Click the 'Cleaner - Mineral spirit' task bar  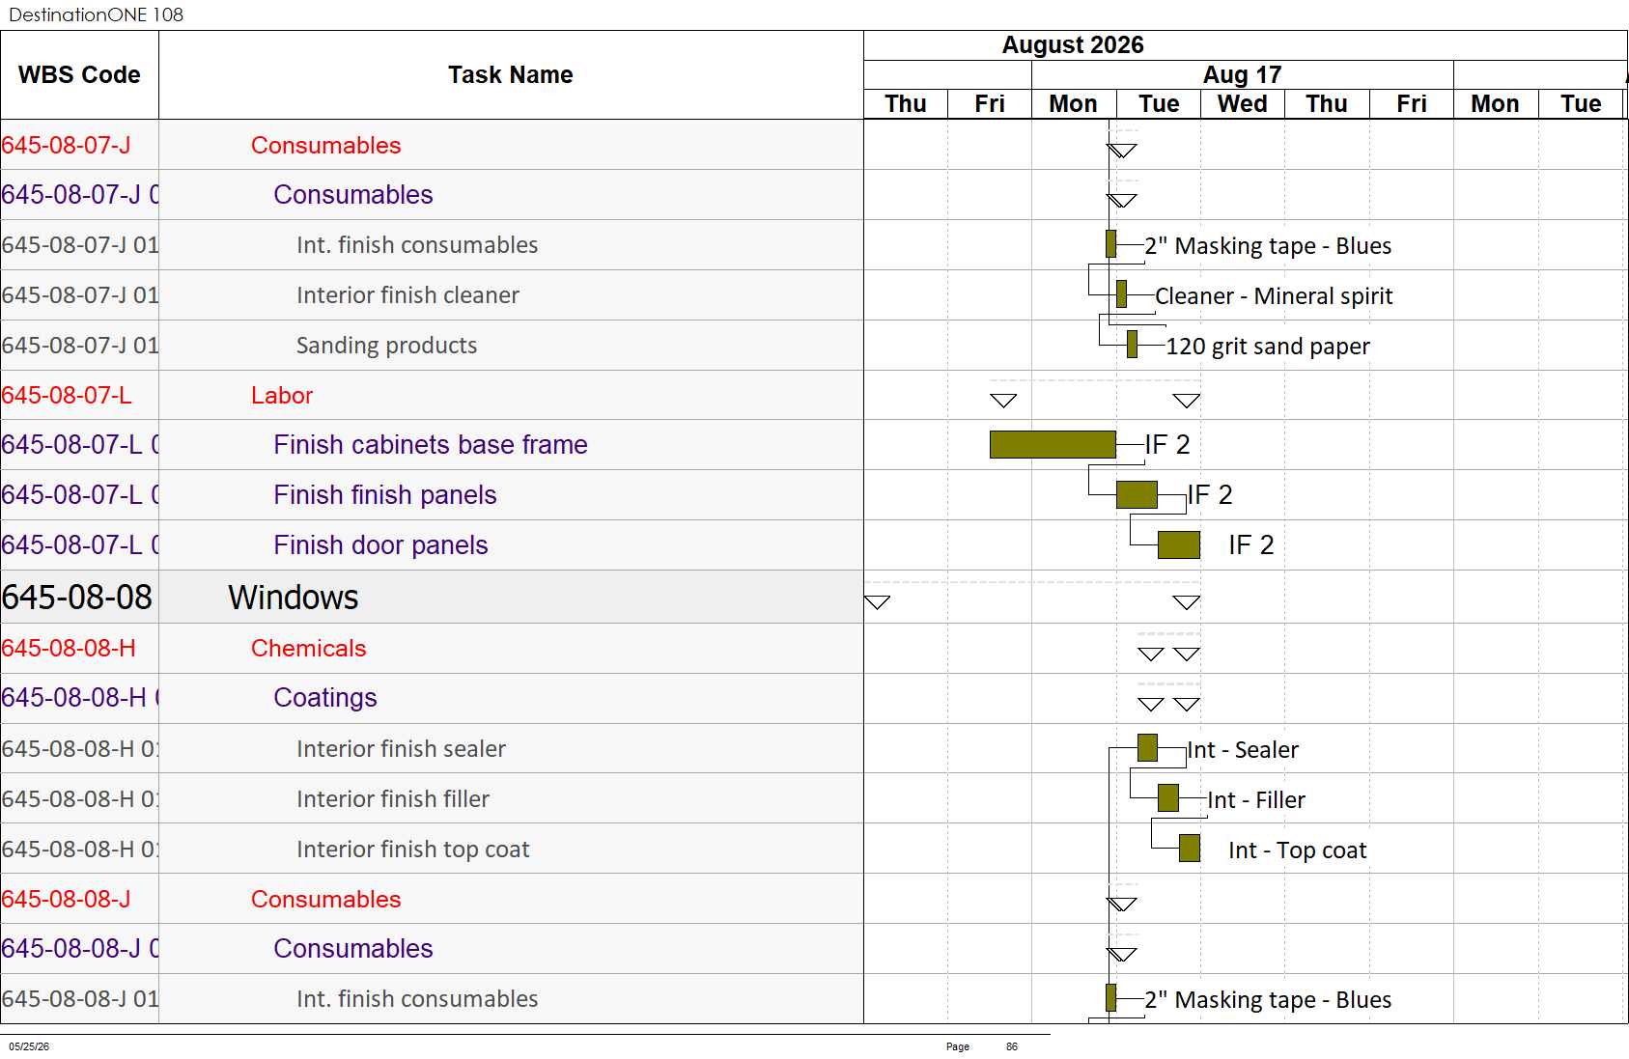tap(1121, 293)
